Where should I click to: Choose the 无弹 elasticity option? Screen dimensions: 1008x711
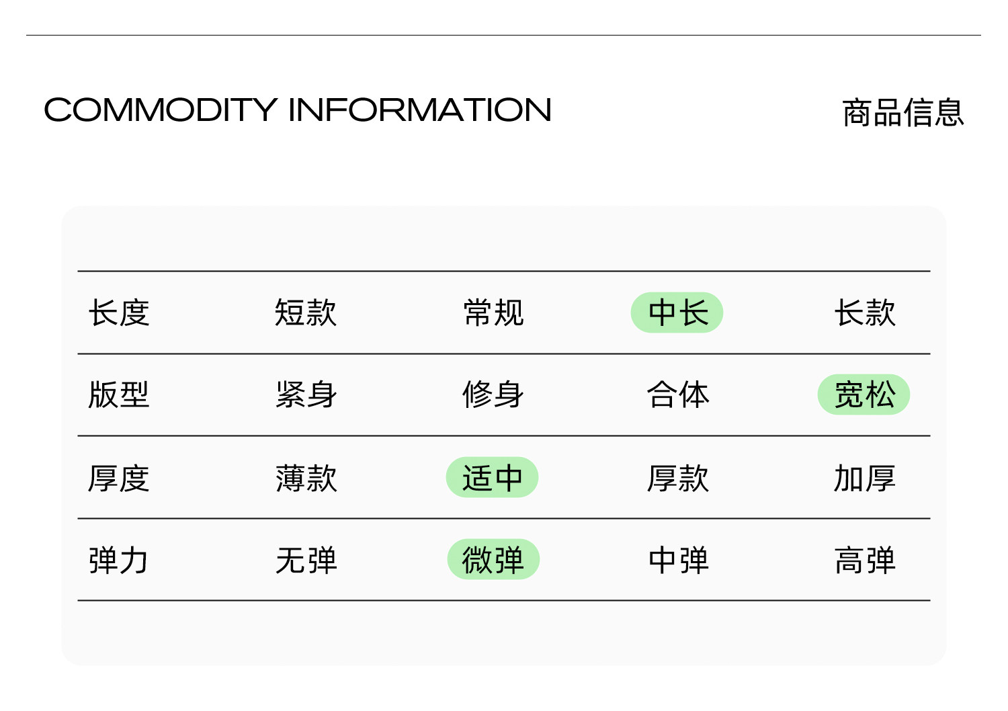coord(306,560)
